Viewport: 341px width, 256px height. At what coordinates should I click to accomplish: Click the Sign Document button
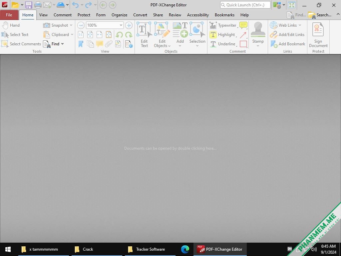pos(318,35)
